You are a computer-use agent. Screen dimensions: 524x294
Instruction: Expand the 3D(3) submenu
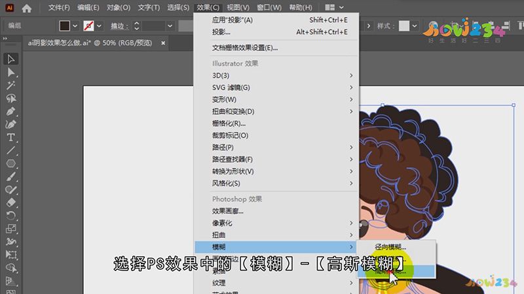[276, 76]
